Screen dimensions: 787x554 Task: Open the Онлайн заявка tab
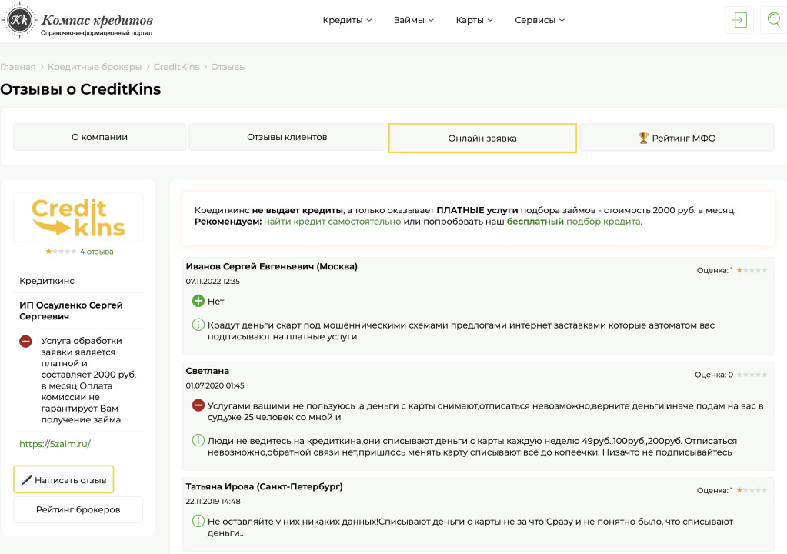[482, 138]
